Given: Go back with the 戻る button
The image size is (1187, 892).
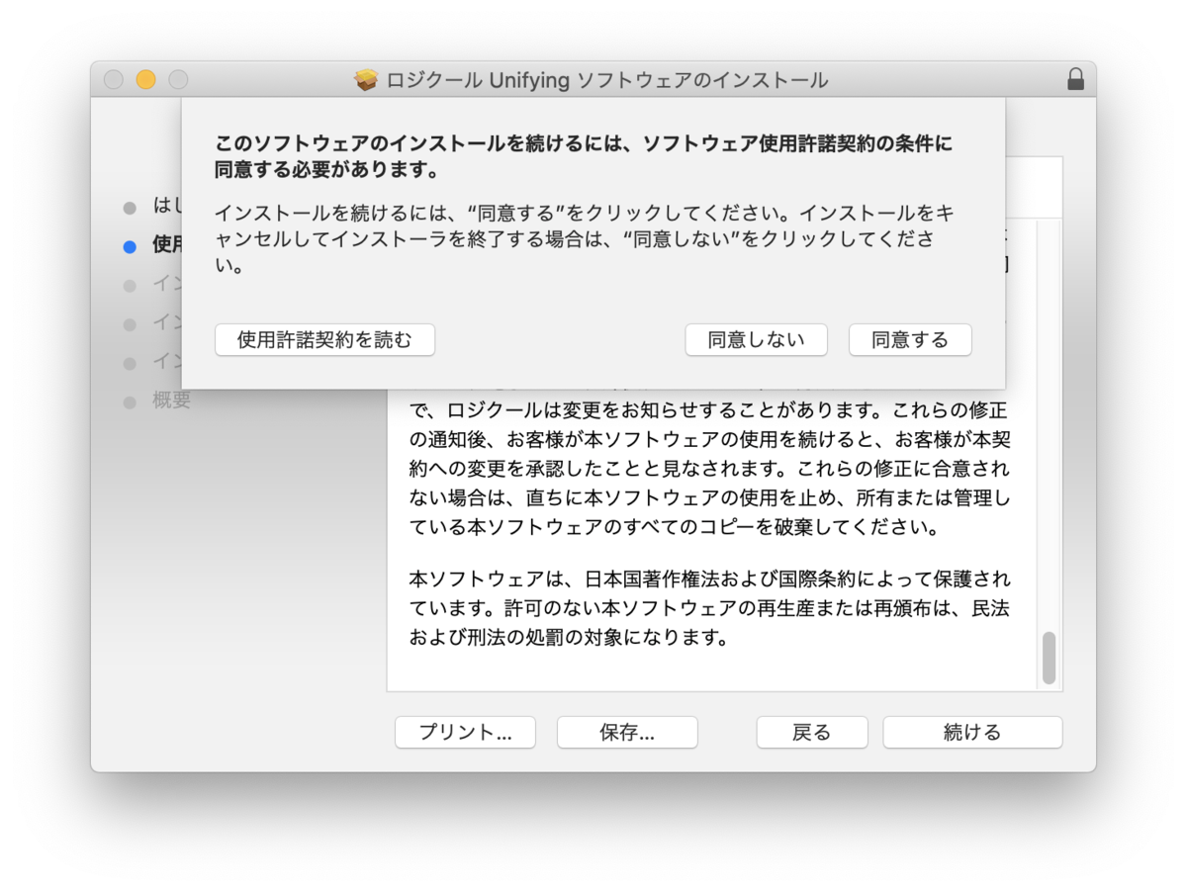Looking at the screenshot, I should (812, 733).
